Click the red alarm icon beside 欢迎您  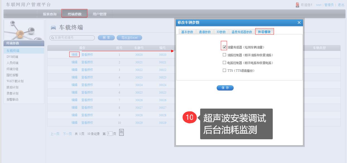[x=297, y=5]
